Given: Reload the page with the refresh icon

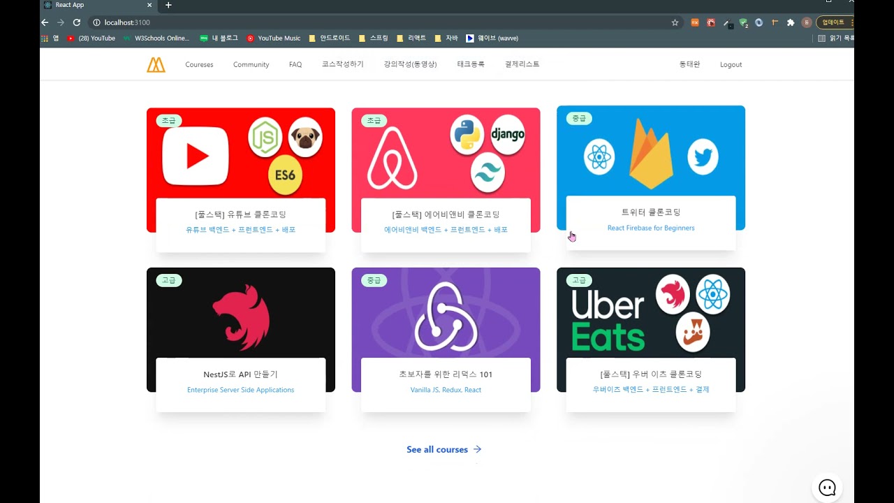Looking at the screenshot, I should 77,22.
